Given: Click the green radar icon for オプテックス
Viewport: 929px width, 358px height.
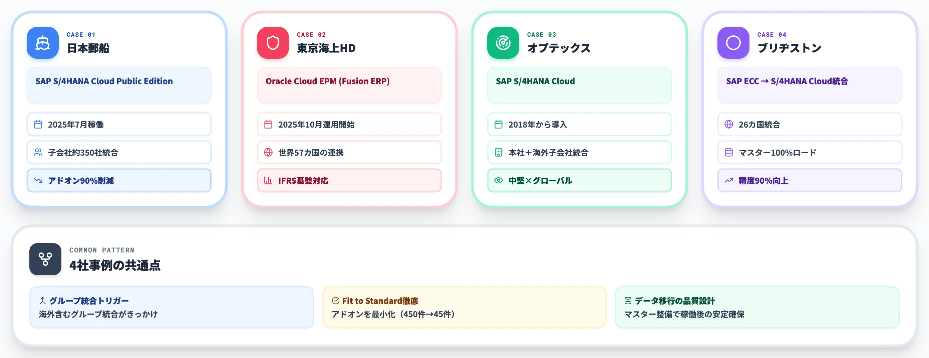Looking at the screenshot, I should click(503, 43).
